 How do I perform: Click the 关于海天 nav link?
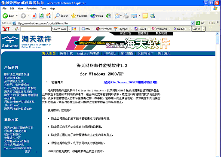click(164, 54)
